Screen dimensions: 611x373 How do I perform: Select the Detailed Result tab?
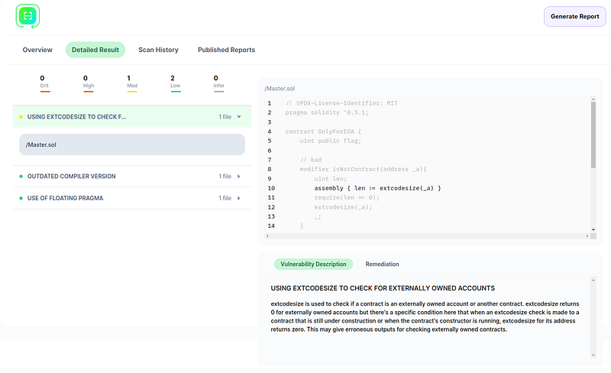point(95,50)
